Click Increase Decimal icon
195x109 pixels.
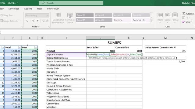[x=43, y=21]
